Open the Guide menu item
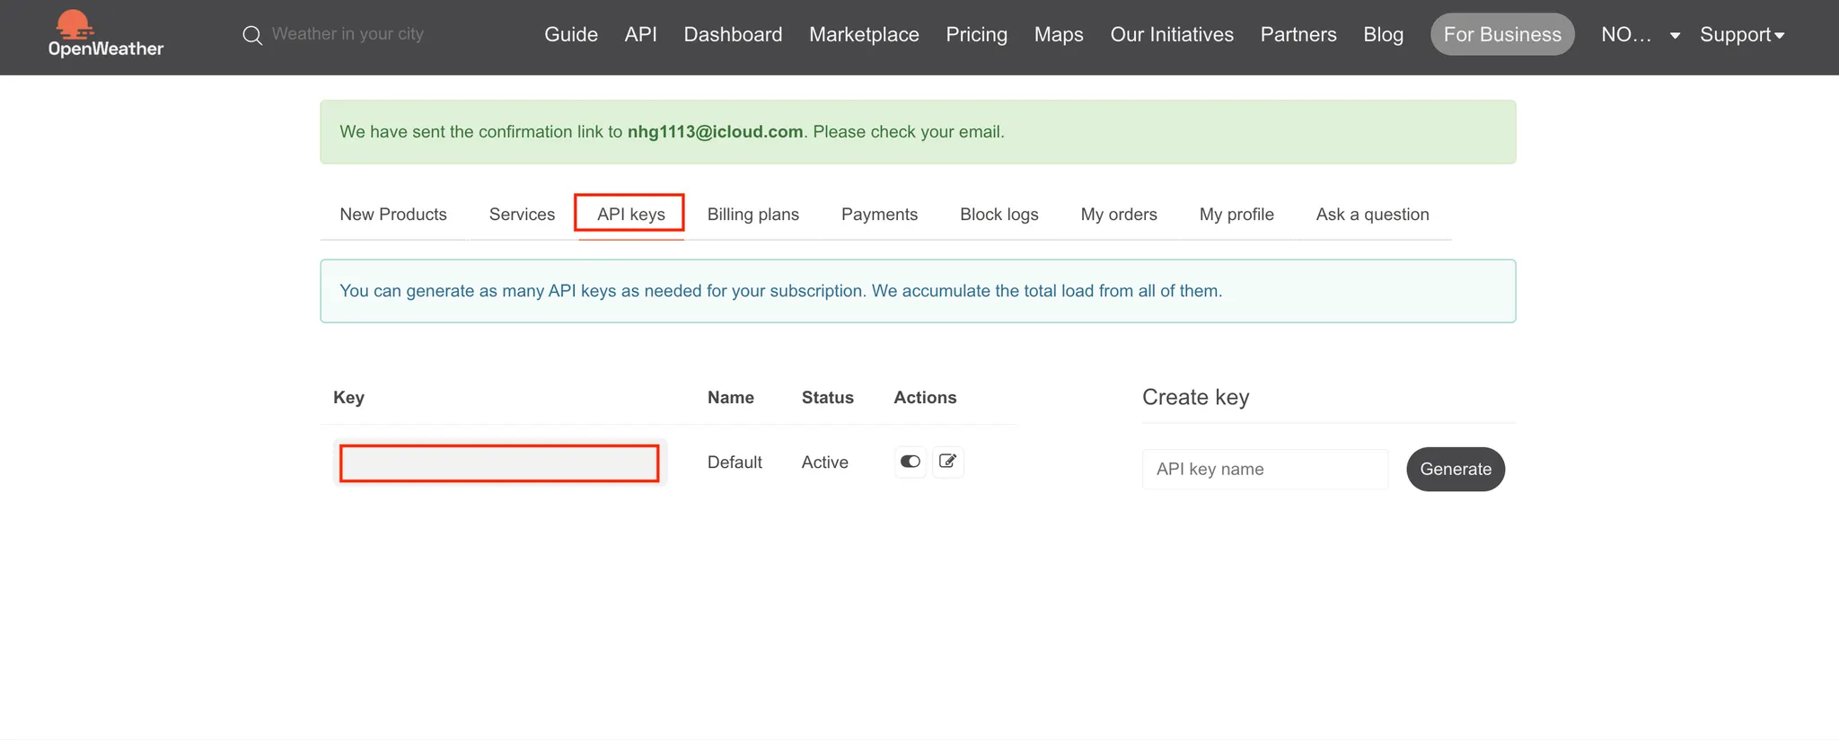 (571, 34)
